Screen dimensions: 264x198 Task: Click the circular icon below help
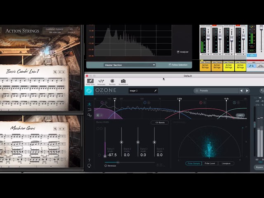89,166
